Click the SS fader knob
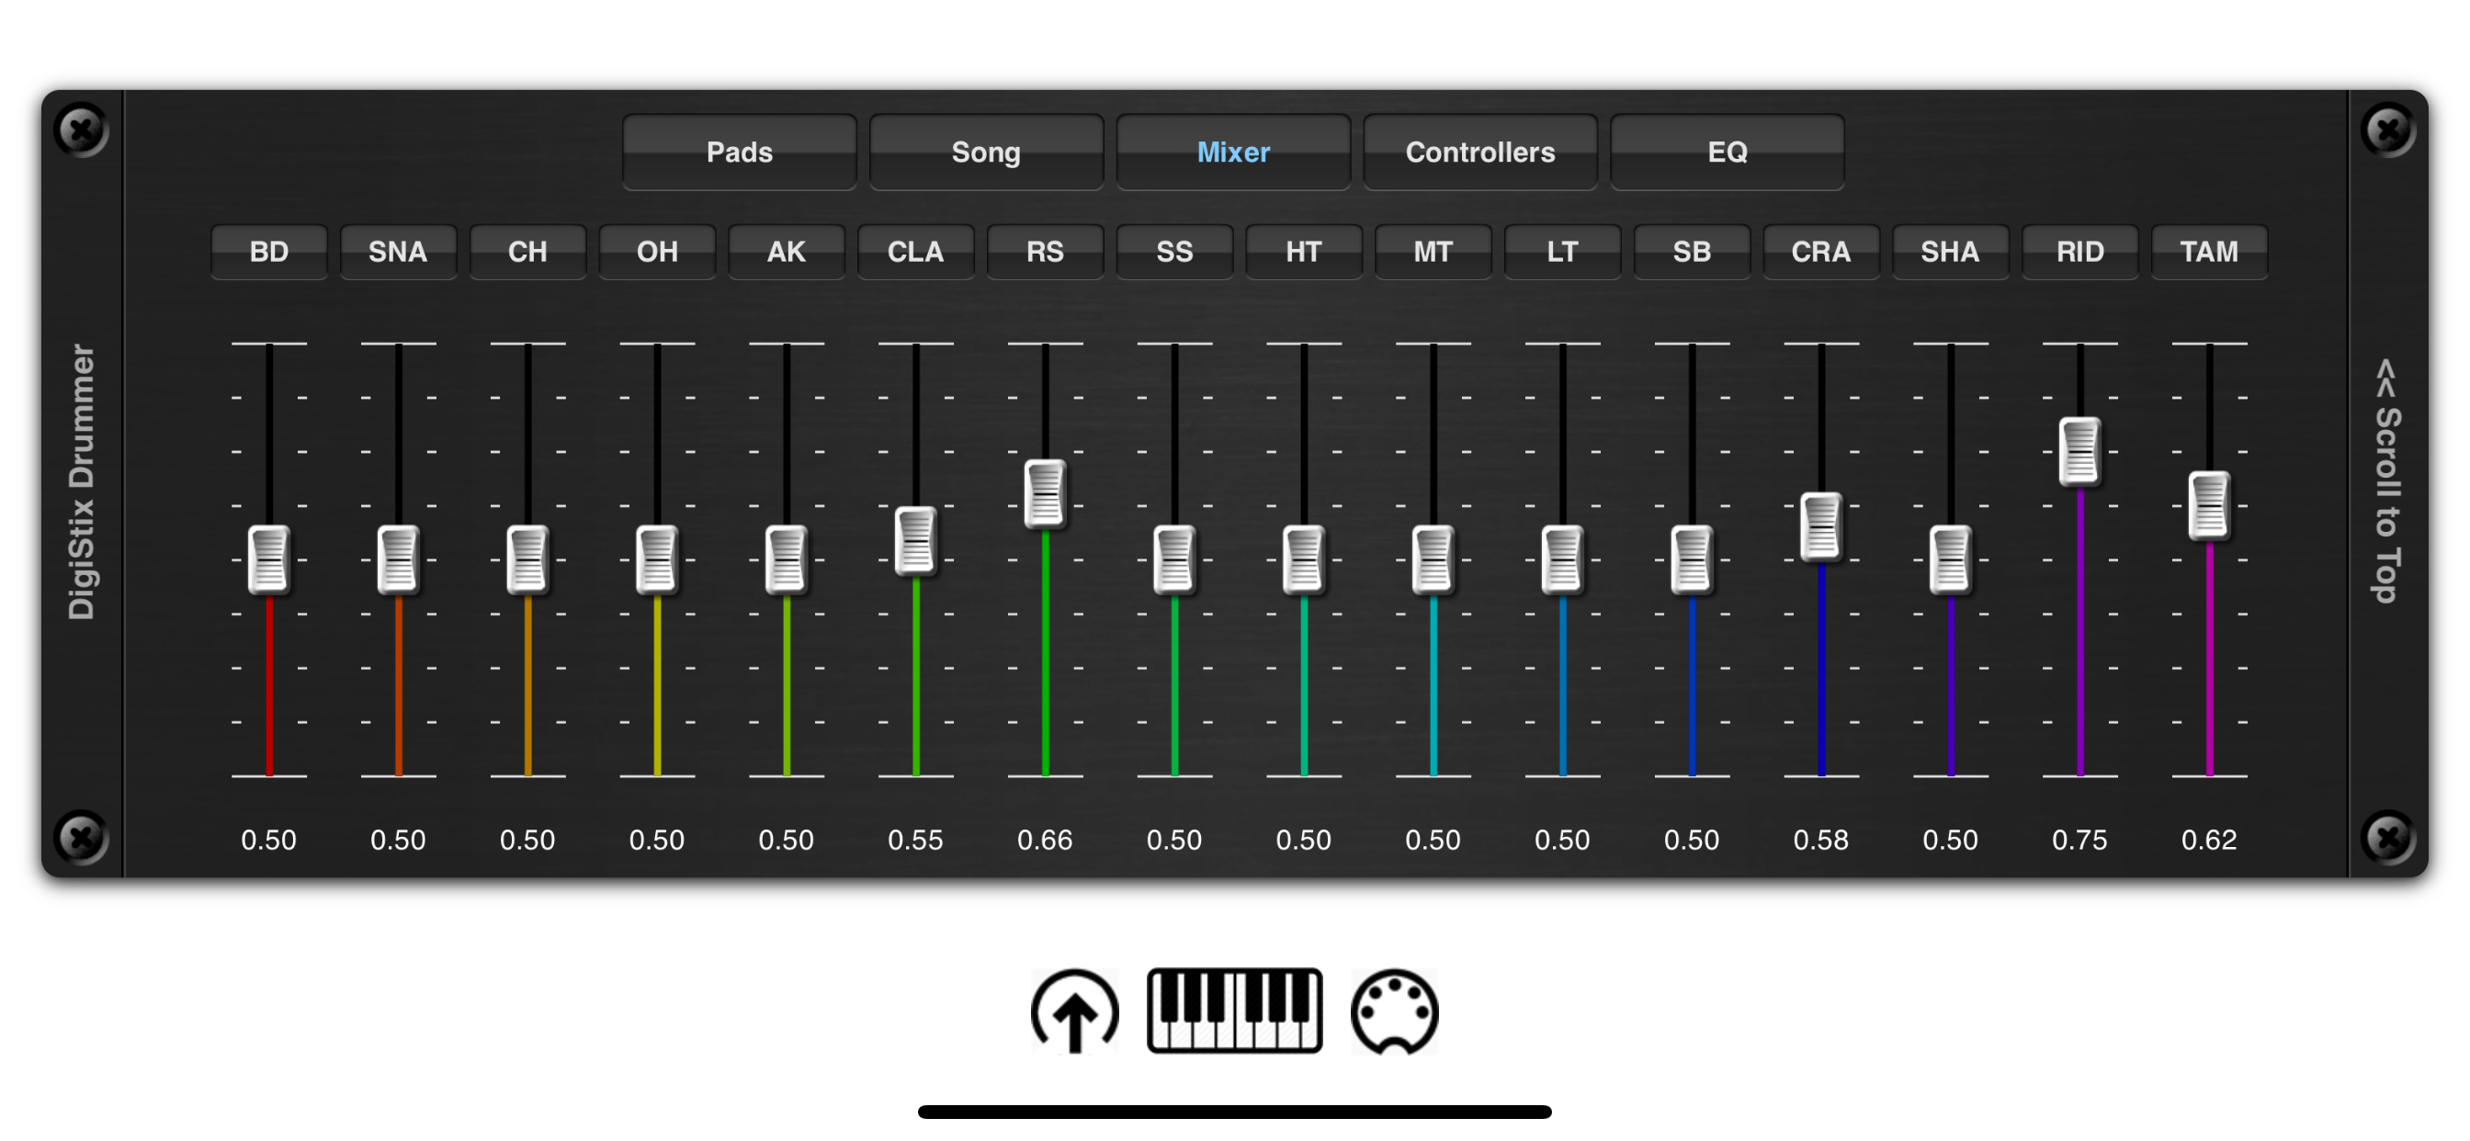2470x1141 pixels. click(x=1174, y=559)
